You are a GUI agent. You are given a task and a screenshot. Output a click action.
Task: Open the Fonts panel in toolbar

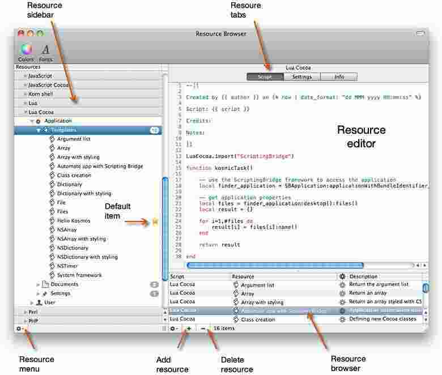click(x=46, y=50)
